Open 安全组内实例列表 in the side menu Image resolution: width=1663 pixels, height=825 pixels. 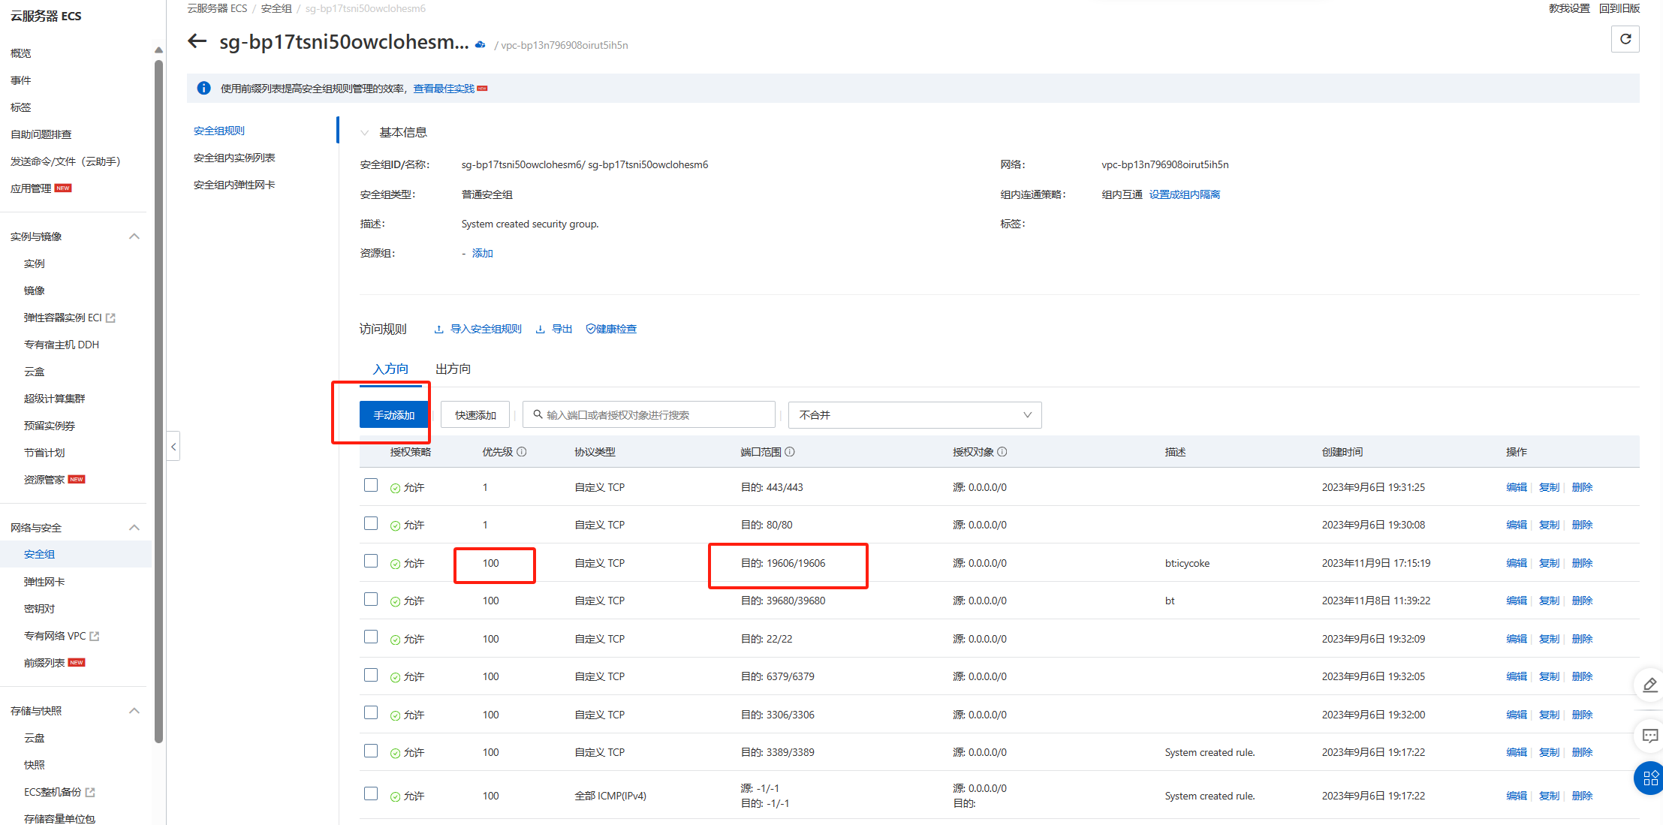pyautogui.click(x=234, y=158)
